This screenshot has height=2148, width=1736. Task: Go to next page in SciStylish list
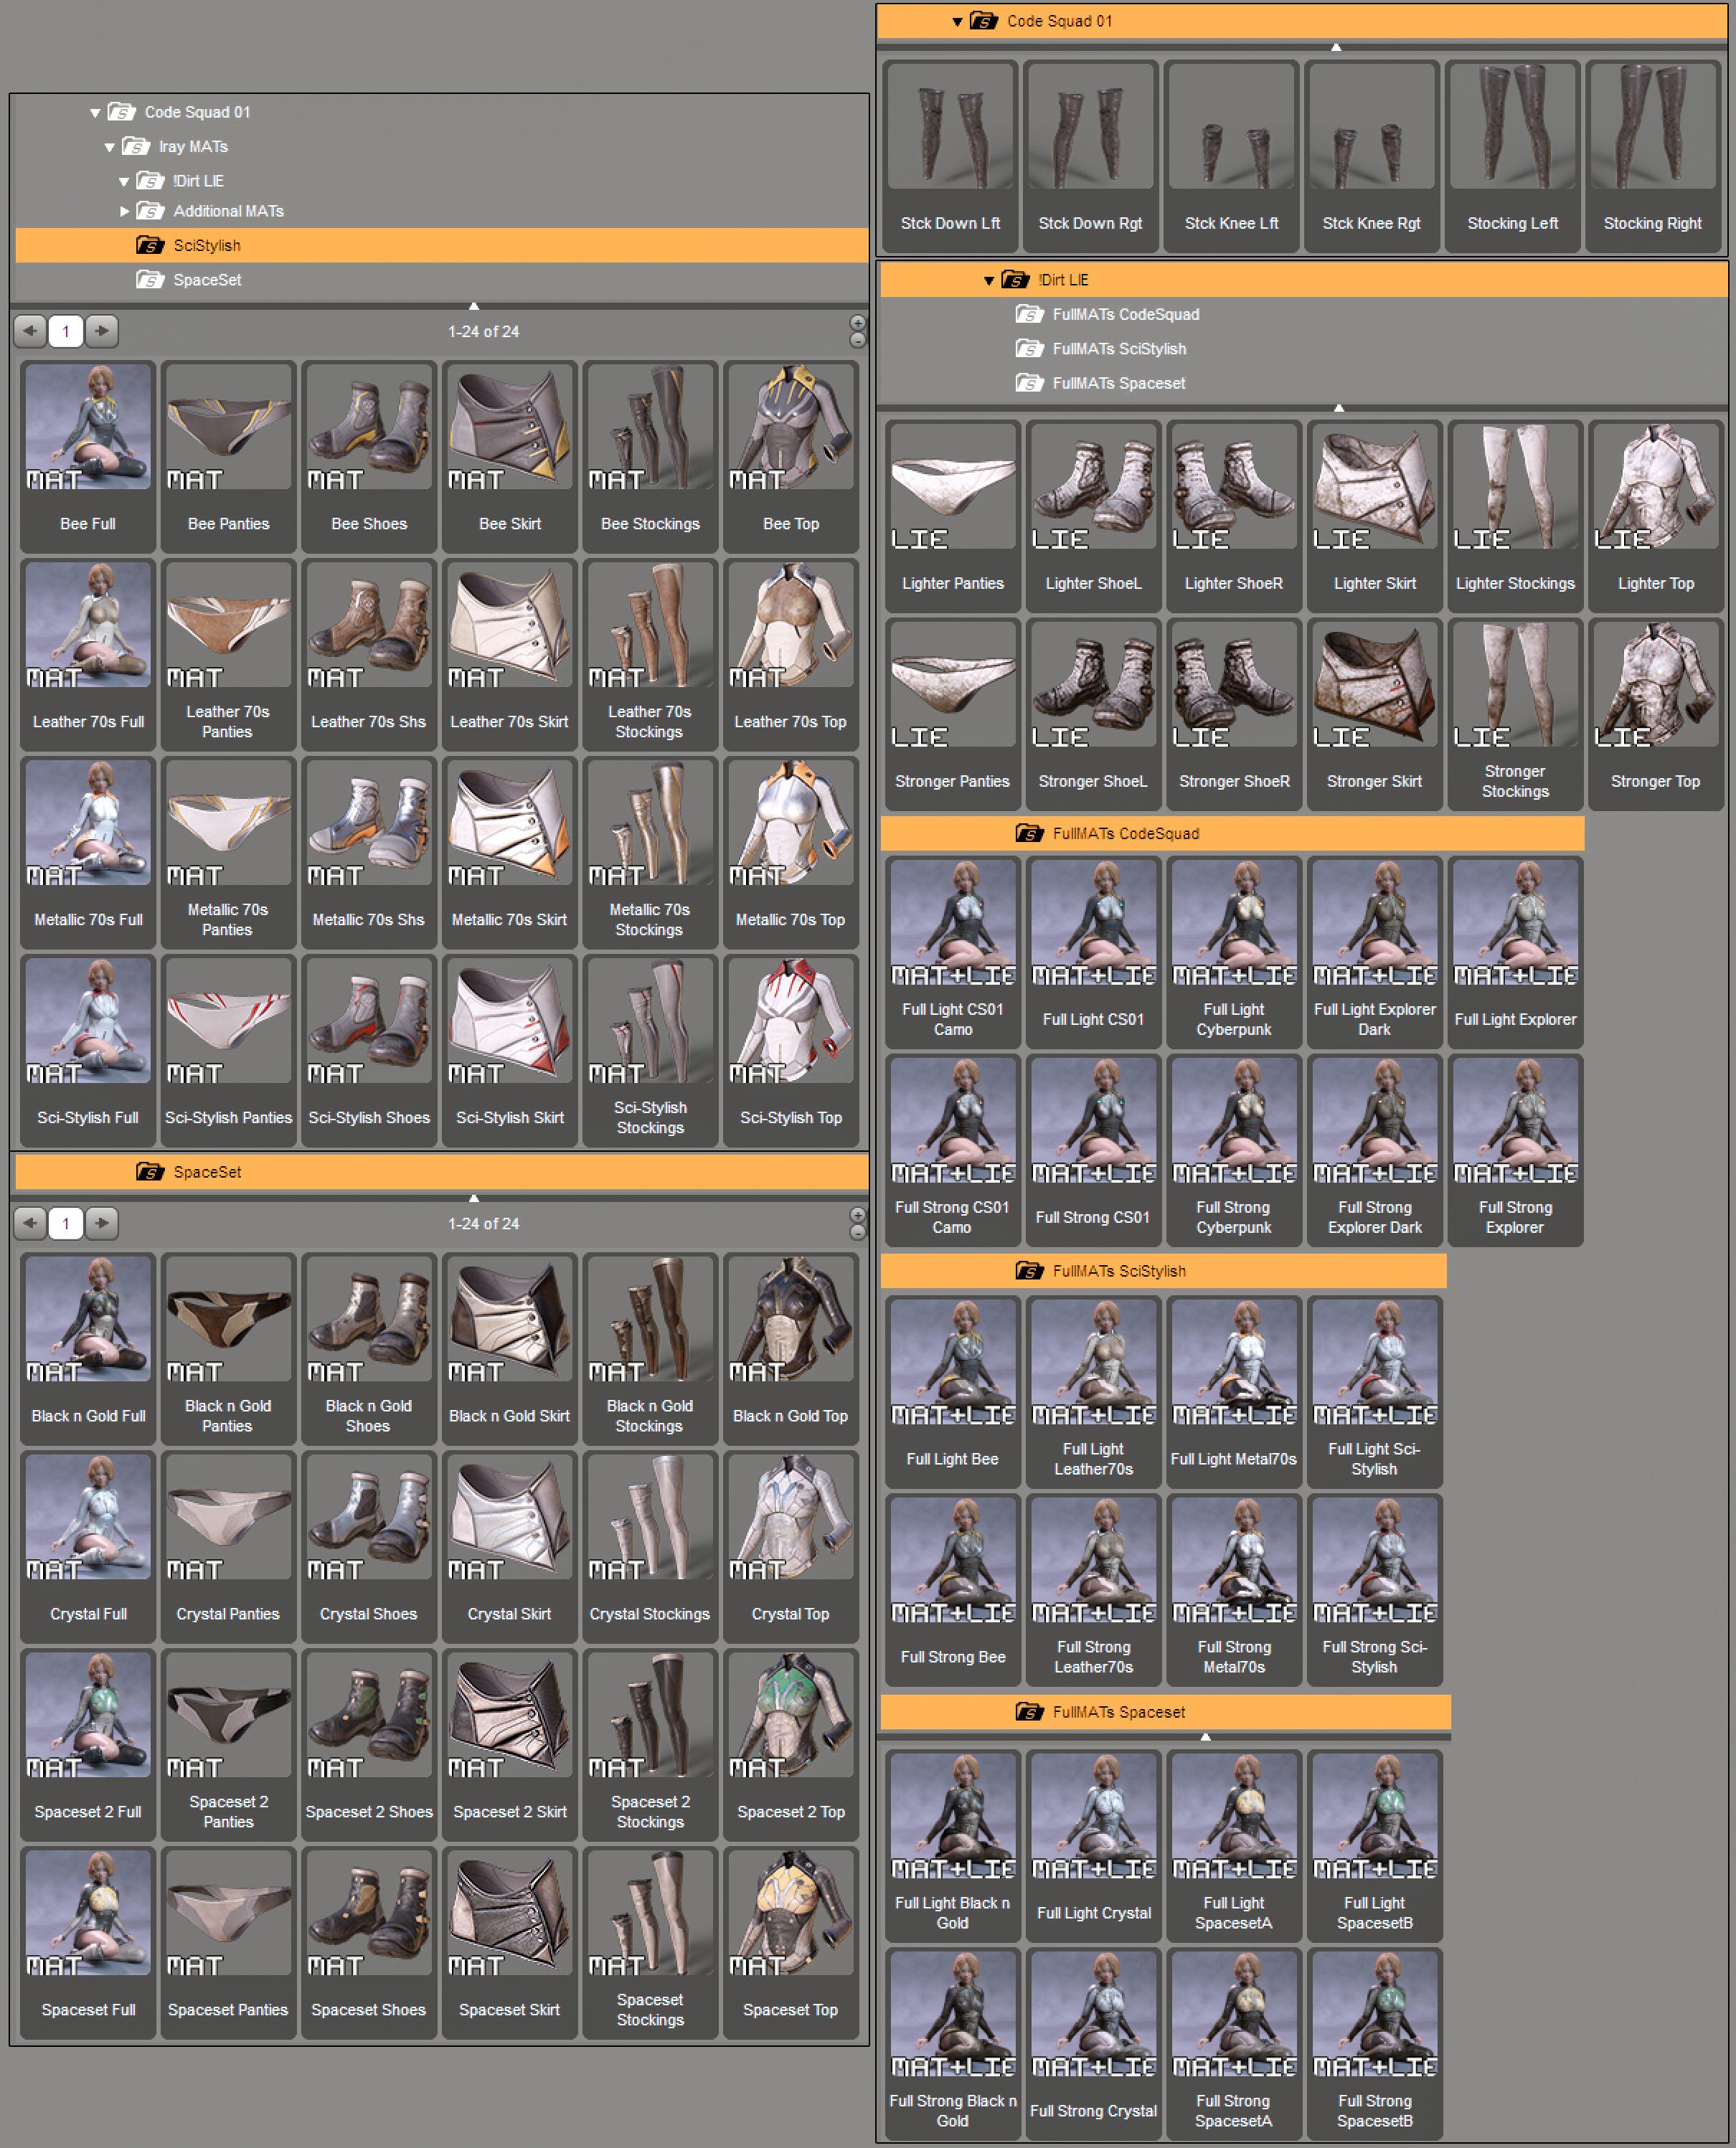point(102,331)
